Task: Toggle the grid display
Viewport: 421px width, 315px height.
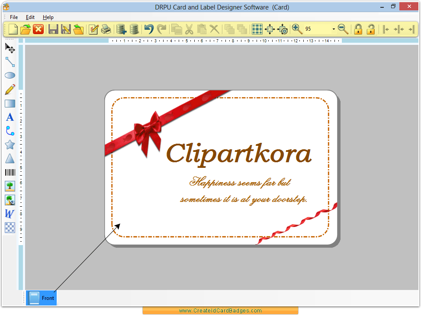Action: [x=257, y=29]
